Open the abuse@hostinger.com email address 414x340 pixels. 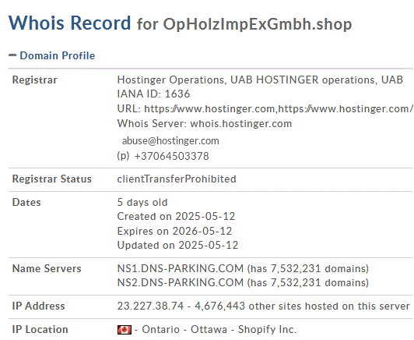pos(170,141)
